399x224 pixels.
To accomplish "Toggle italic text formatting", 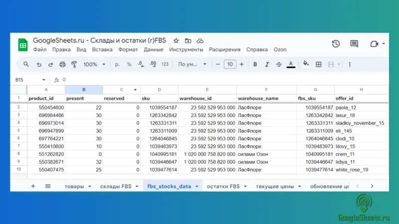I will (x=267, y=64).
